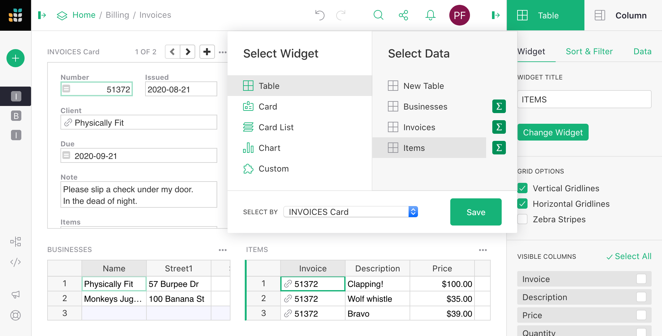
Task: Click the summation icon next to Invoices
Action: 499,127
